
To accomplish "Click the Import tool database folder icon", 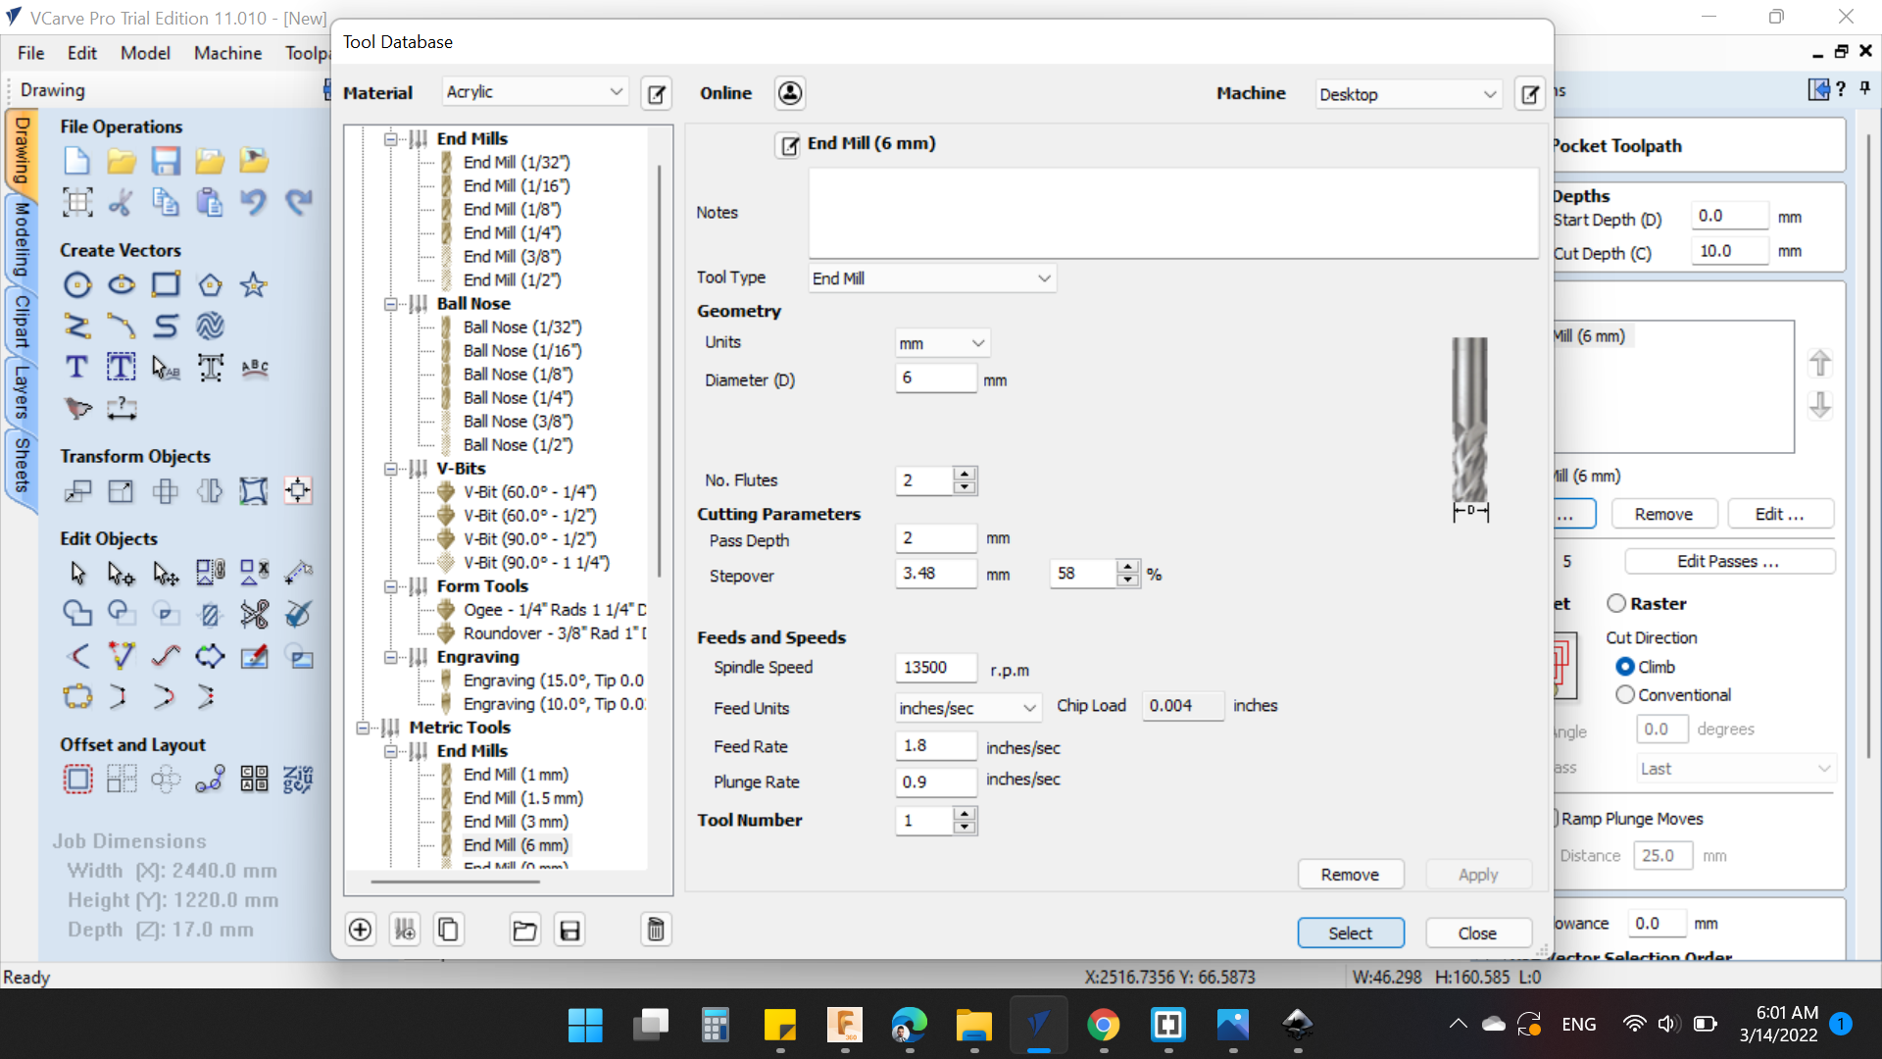I will [x=525, y=930].
